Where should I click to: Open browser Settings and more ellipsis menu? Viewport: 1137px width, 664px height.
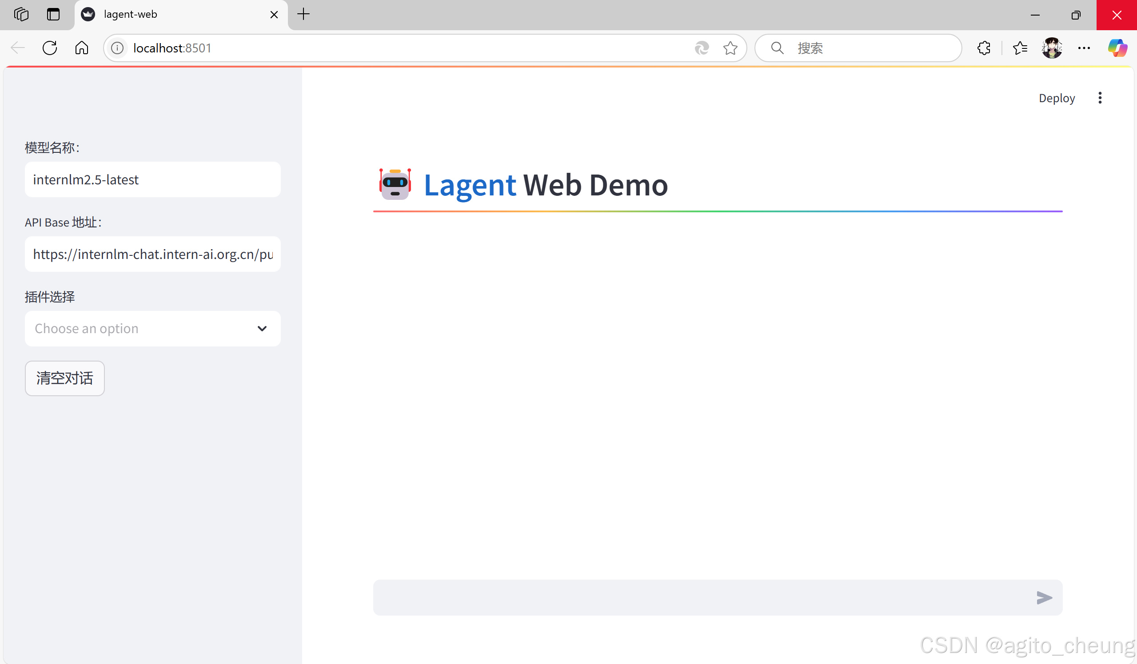pyautogui.click(x=1084, y=48)
